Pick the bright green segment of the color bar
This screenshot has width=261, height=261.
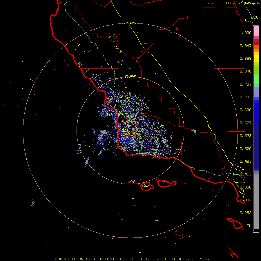coord(256,79)
